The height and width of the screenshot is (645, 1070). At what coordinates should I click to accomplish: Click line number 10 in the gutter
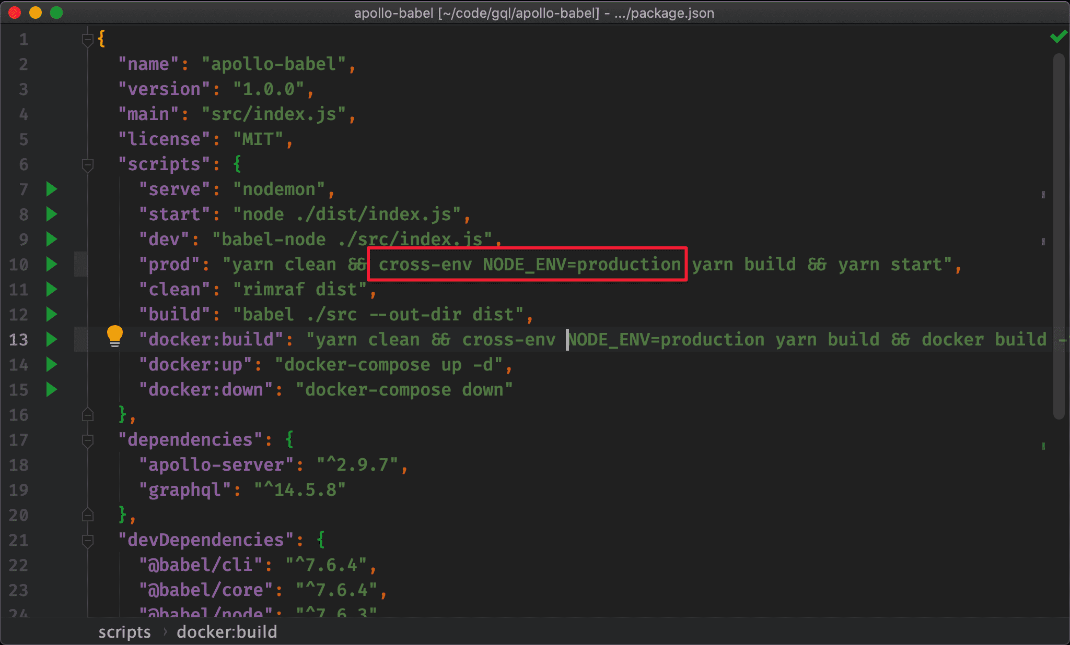click(18, 265)
